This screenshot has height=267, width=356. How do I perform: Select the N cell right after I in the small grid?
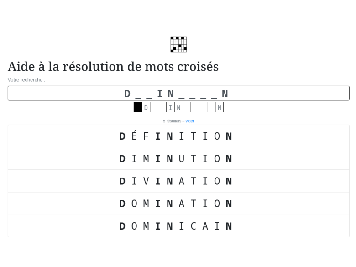(178, 107)
